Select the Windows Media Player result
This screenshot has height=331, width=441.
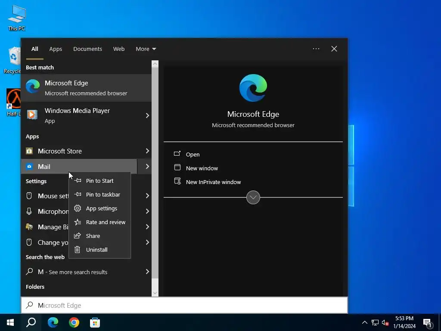pyautogui.click(x=79, y=116)
